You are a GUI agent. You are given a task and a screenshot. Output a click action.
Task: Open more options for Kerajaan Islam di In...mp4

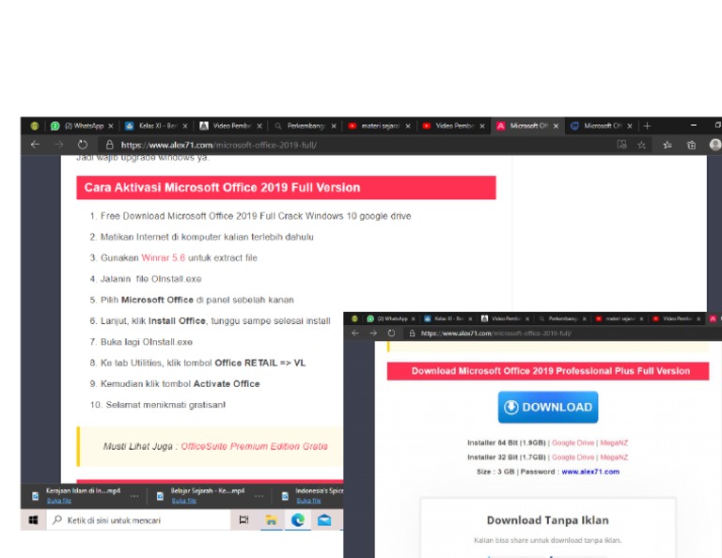134,496
